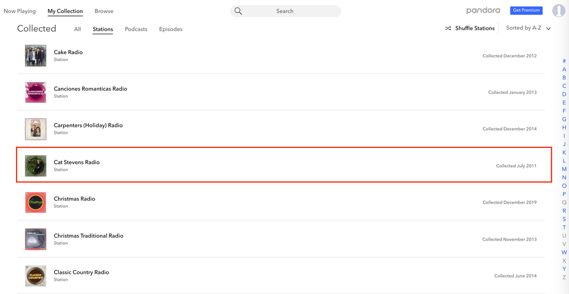Click the Christmas Radio station artwork

coord(35,202)
